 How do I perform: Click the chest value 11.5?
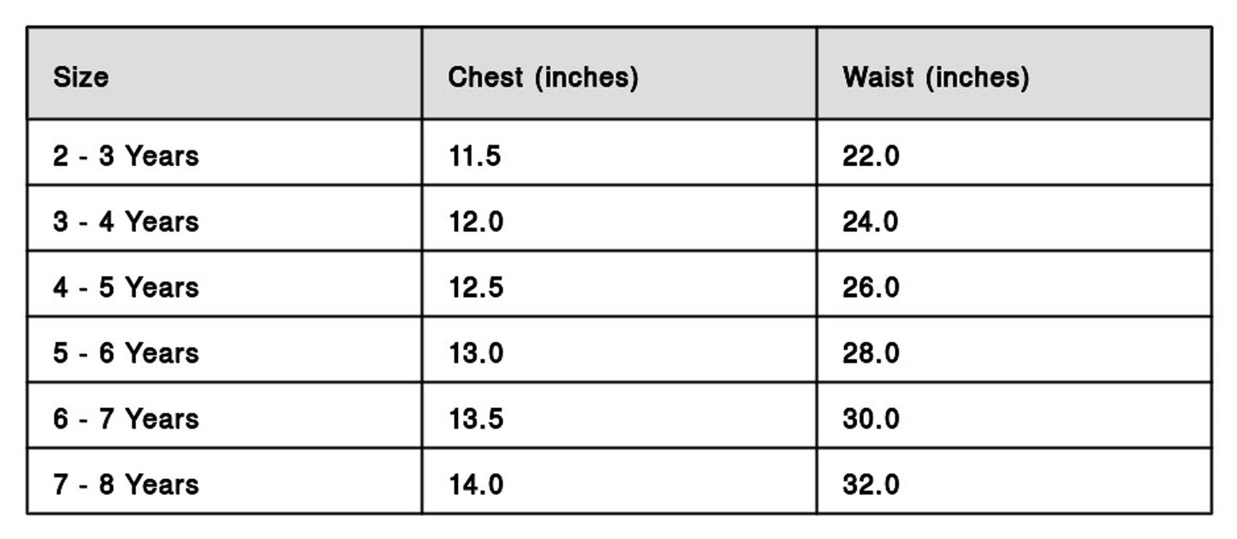pos(475,157)
